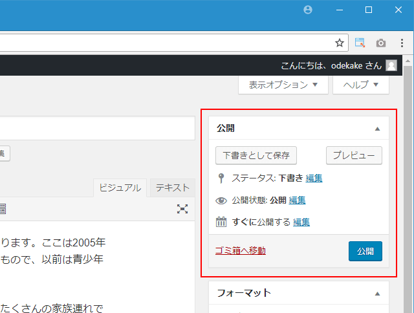This screenshot has width=414, height=313.
Task: Click the ゴミ箱へ移動 link
Action: click(241, 251)
